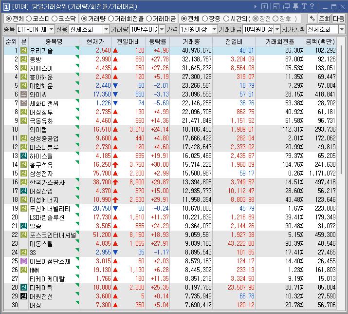Image resolution: width=348 pixels, height=314 pixels.
Task: Select the 코스닥 market radio button
Action: tap(55, 19)
